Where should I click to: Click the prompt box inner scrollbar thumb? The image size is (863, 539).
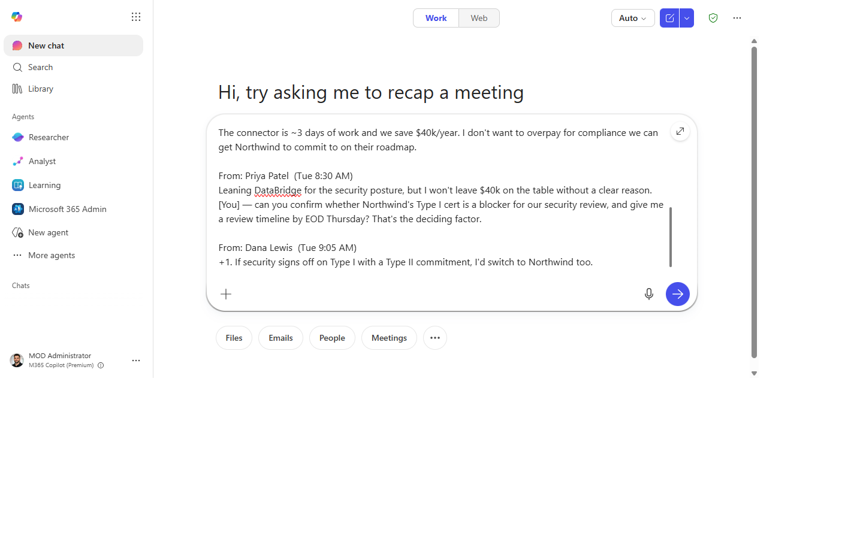pos(671,237)
